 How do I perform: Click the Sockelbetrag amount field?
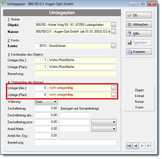tap(46, 108)
